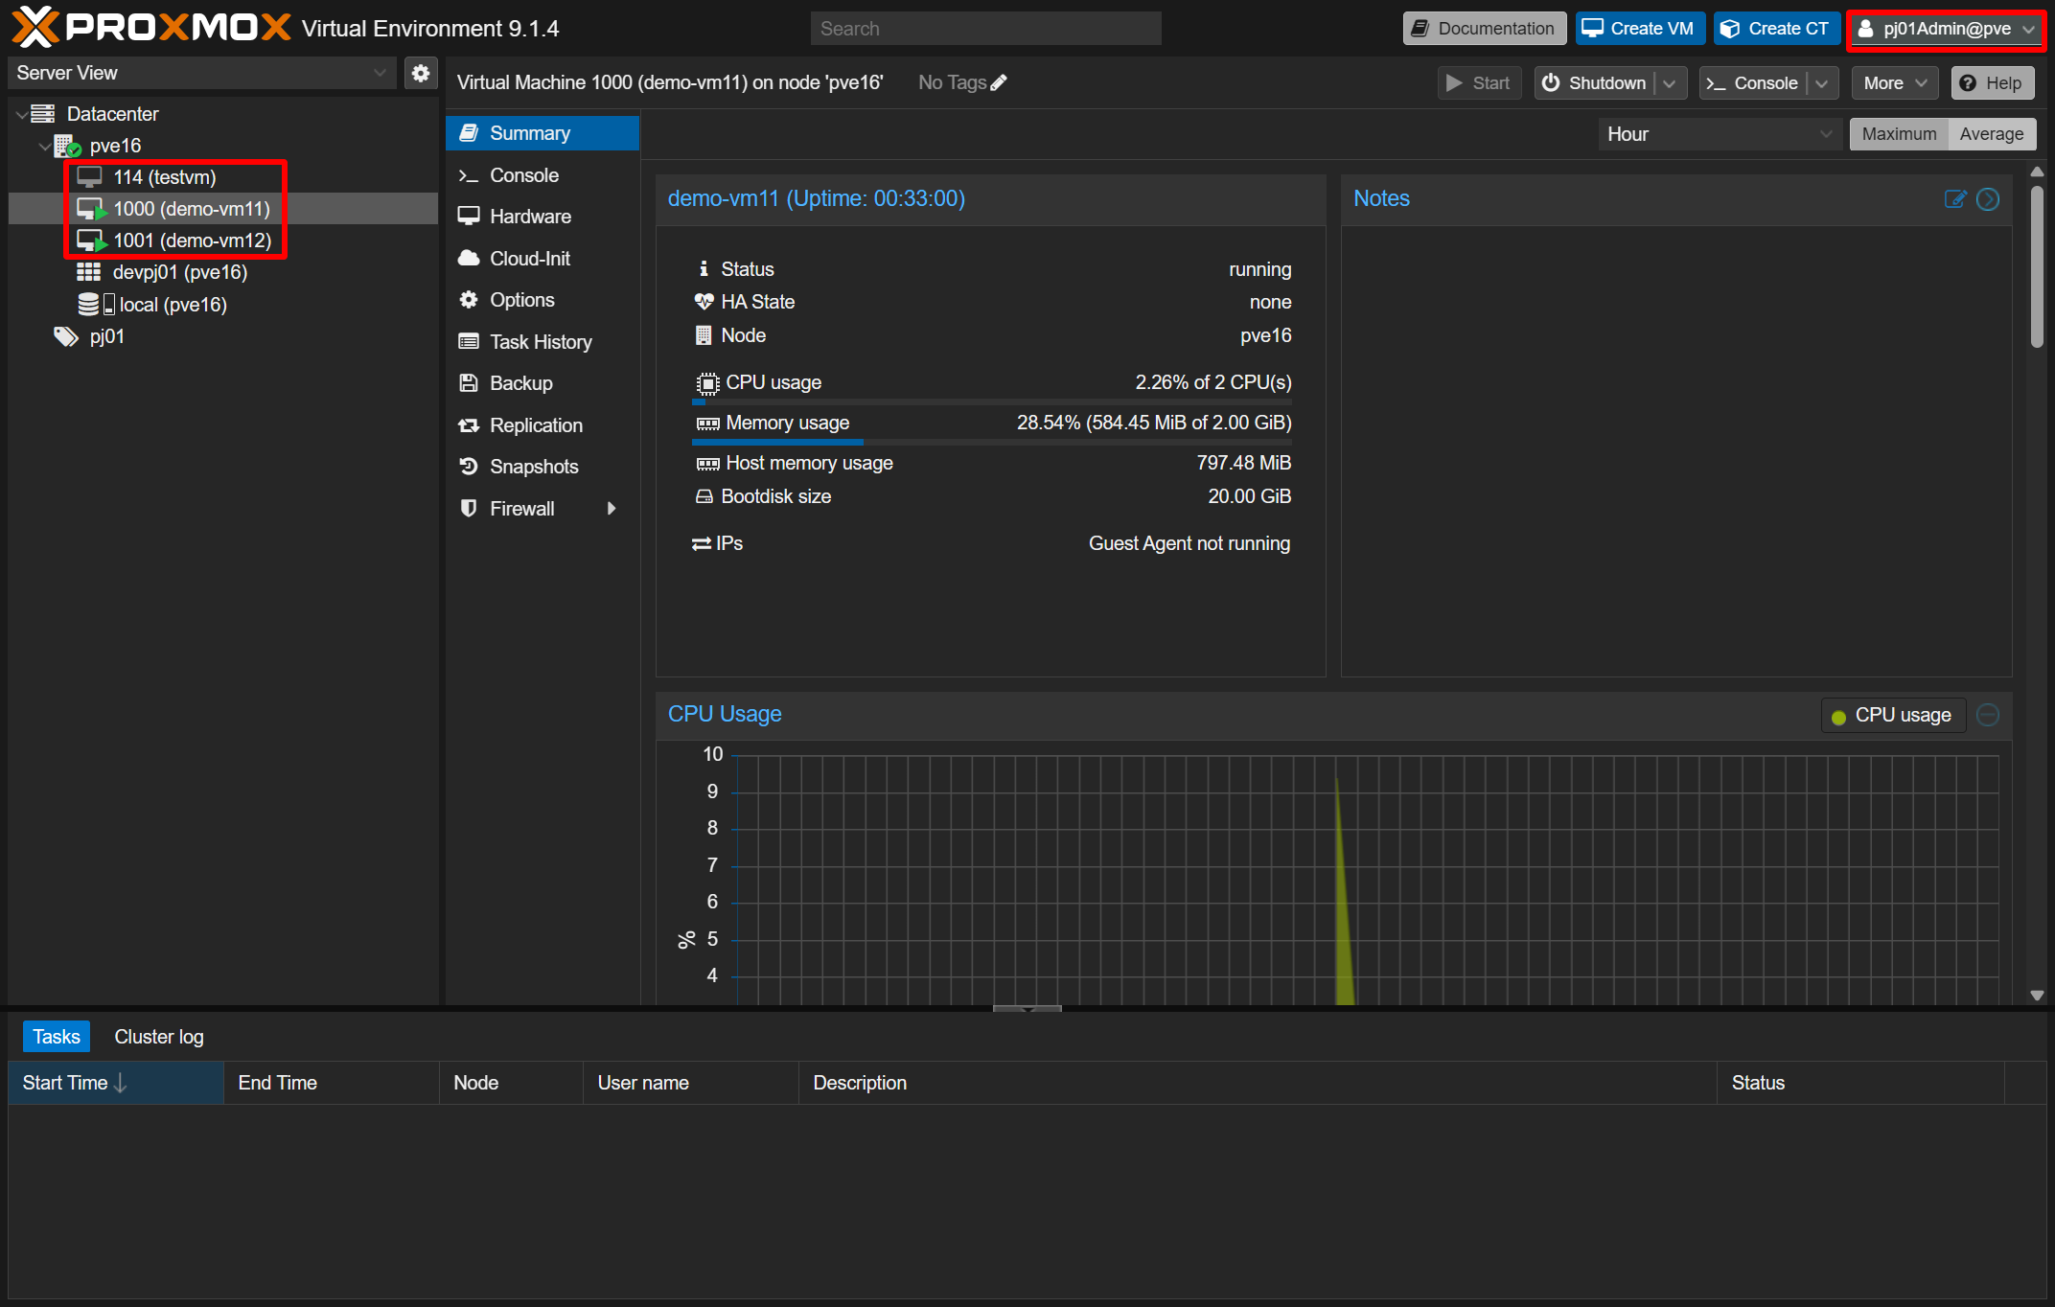Collapse the pve16 node in the tree
Viewport: 2055px width, 1307px height.
pyautogui.click(x=44, y=146)
